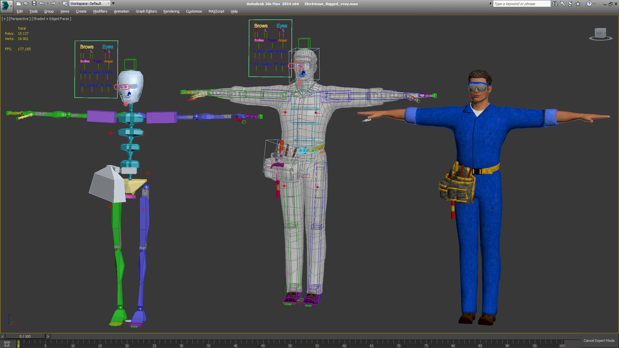The height and width of the screenshot is (348, 619).
Task: Click the binoculars search icon
Action: [x=555, y=4]
